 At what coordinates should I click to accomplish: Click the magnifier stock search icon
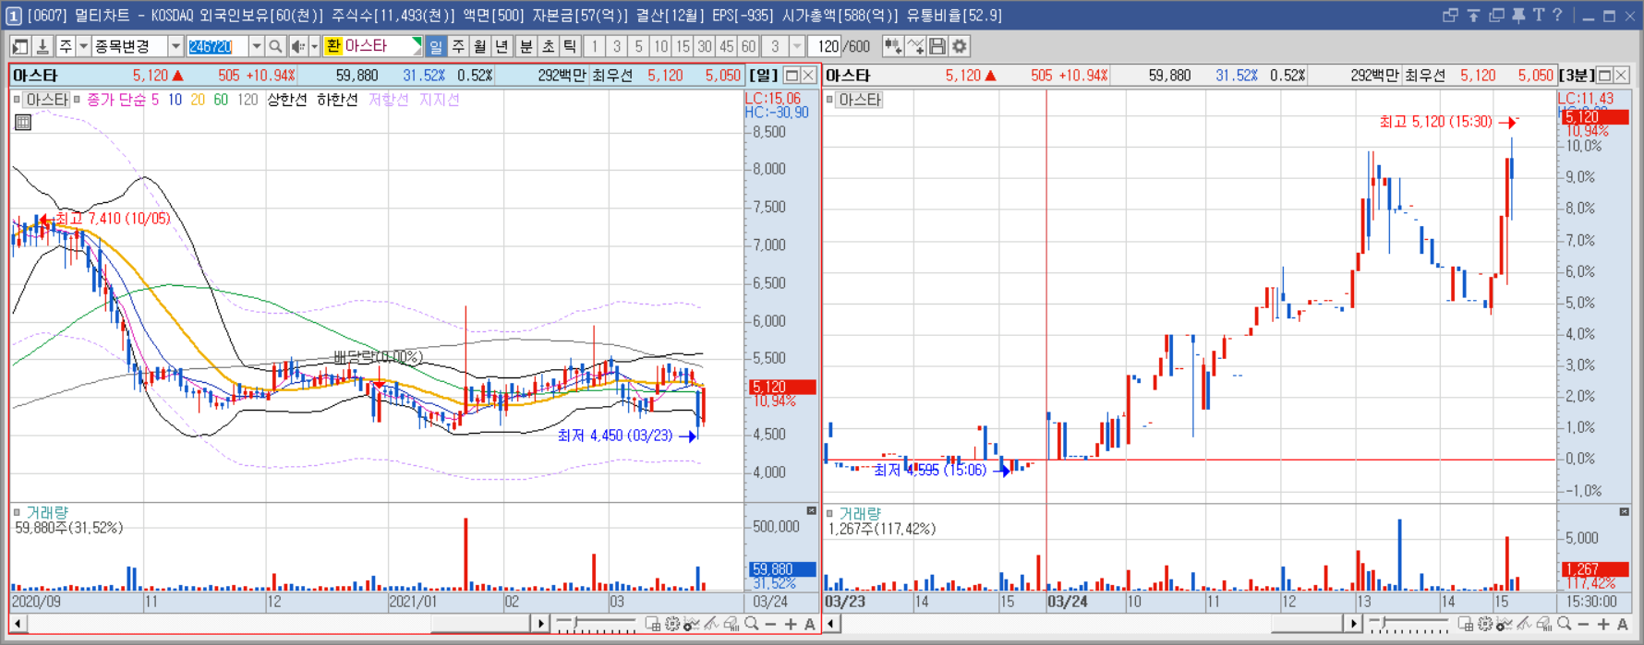tap(275, 46)
